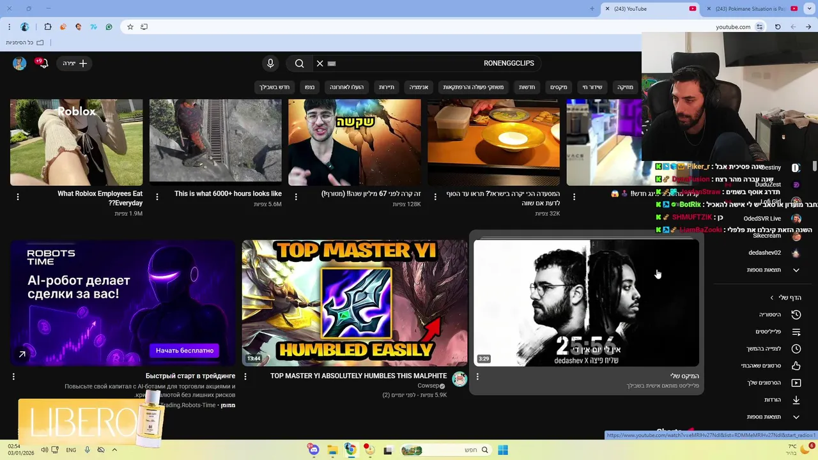The height and width of the screenshot is (460, 818).
Task: Select the מיקסים filter chip
Action: (x=559, y=87)
